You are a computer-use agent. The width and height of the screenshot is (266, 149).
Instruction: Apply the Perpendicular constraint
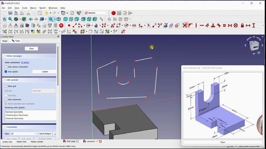click(x=213, y=26)
